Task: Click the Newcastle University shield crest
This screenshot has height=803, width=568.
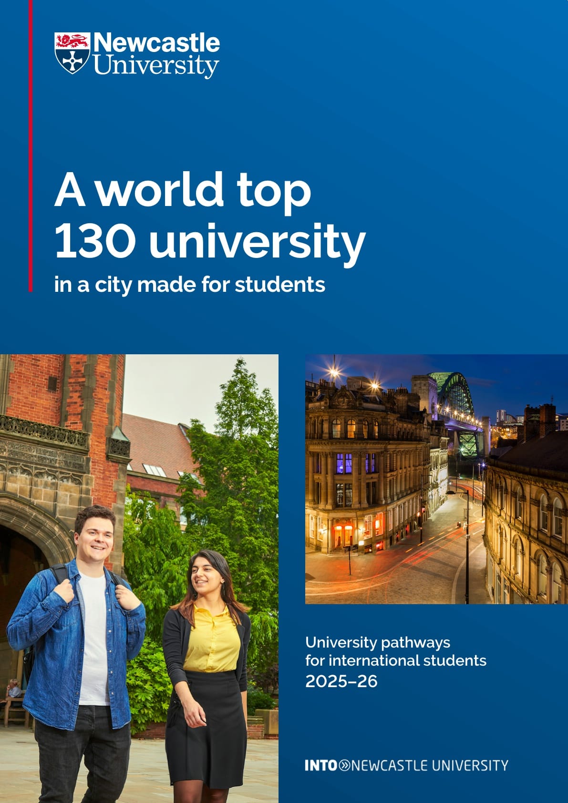Action: click(72, 53)
